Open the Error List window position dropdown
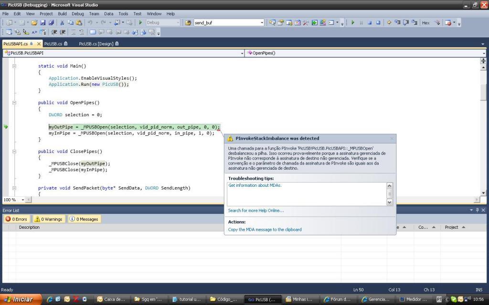489x305 pixels. (x=471, y=210)
